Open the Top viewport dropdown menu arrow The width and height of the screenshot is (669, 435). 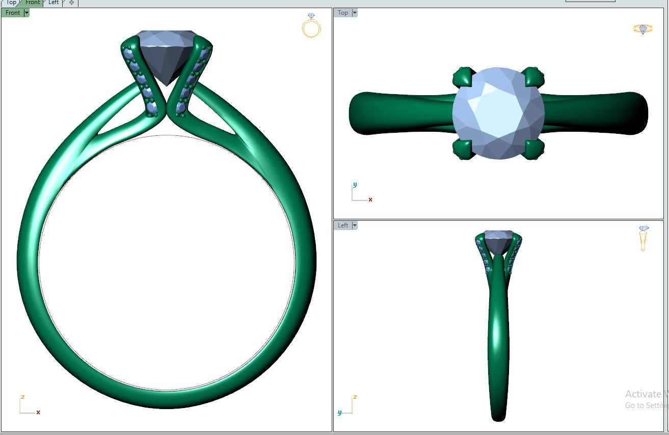tap(355, 13)
